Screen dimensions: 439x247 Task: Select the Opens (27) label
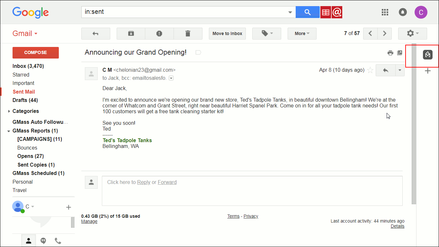point(31,156)
